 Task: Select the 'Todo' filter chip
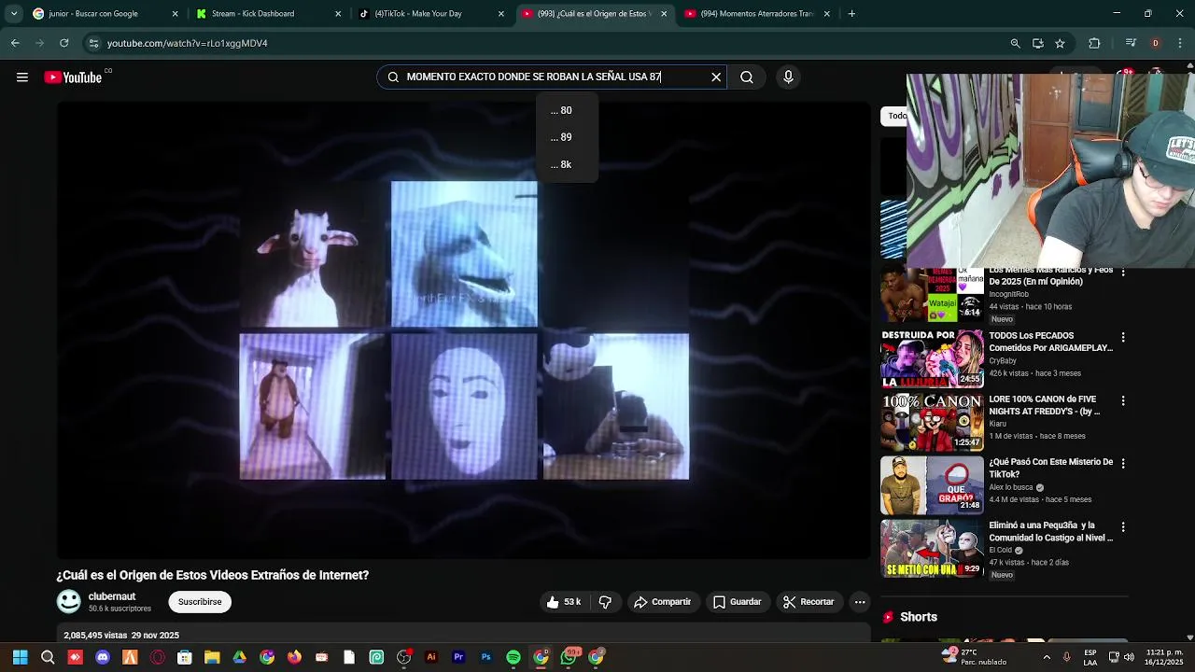click(x=894, y=116)
